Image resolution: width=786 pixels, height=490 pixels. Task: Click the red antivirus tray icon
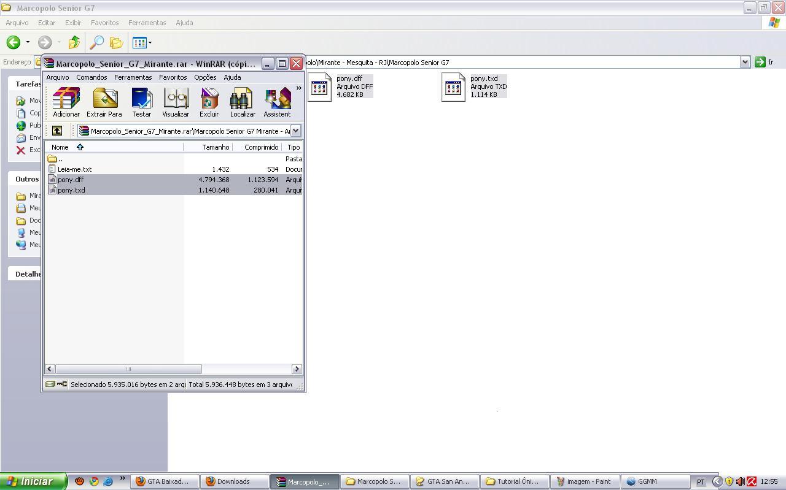tap(751, 481)
